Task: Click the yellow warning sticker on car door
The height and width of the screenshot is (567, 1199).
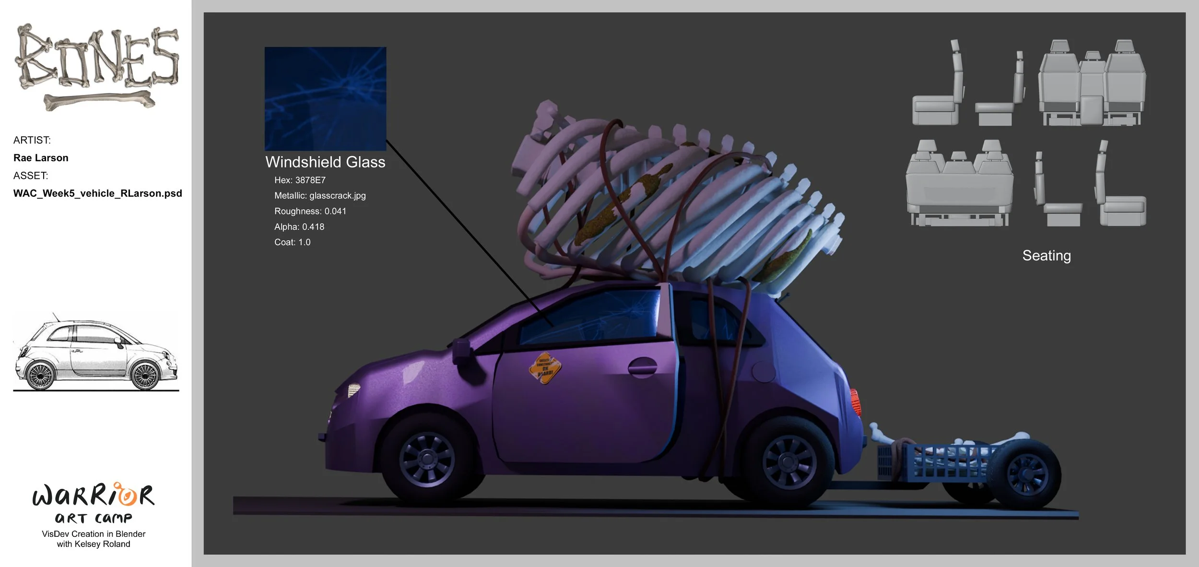Action: 544,368
